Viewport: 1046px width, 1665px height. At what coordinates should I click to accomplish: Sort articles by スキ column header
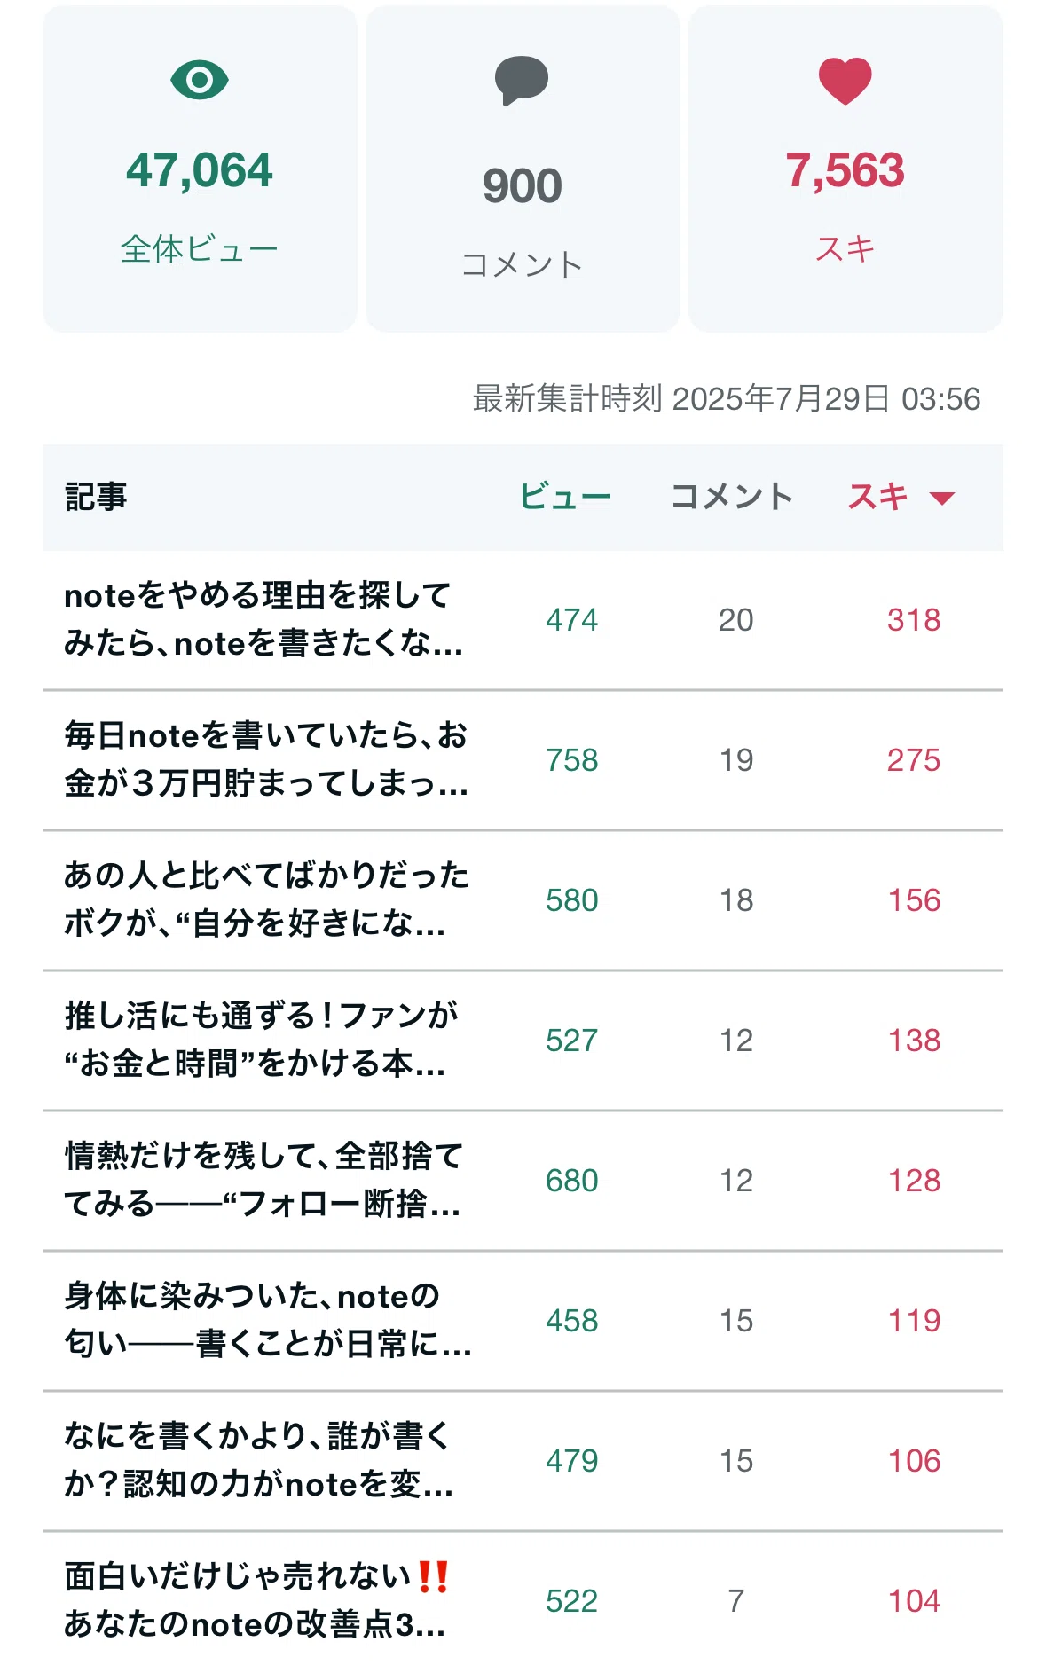(878, 496)
